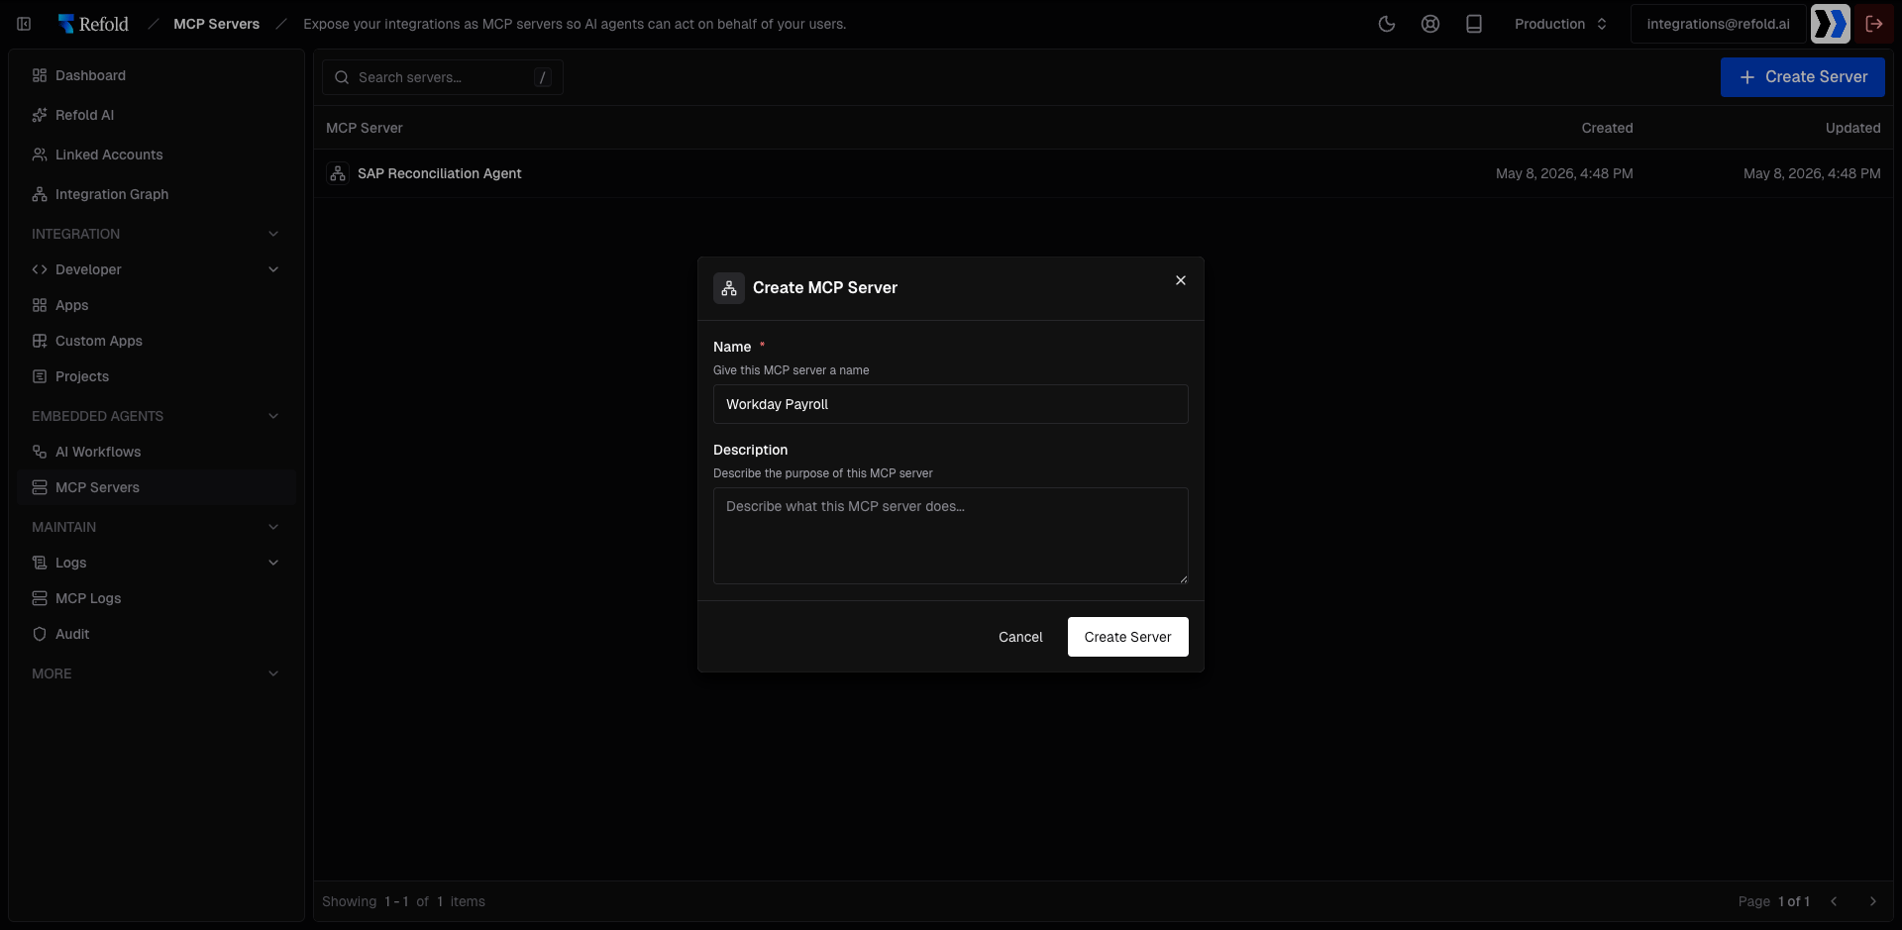Click the Logs scroll icon
This screenshot has width=1902, height=930.
pyautogui.click(x=40, y=563)
